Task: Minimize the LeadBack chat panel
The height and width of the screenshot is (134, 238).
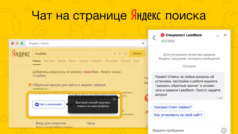Action: tap(218, 36)
